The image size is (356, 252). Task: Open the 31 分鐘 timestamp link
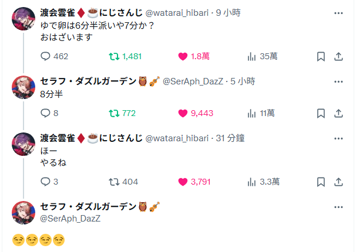coord(230,138)
